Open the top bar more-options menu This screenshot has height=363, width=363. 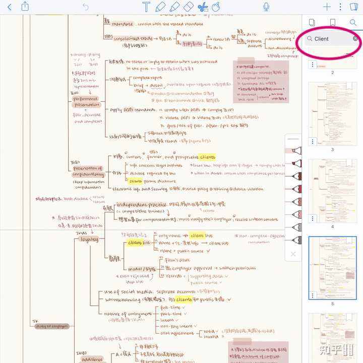[340, 7]
